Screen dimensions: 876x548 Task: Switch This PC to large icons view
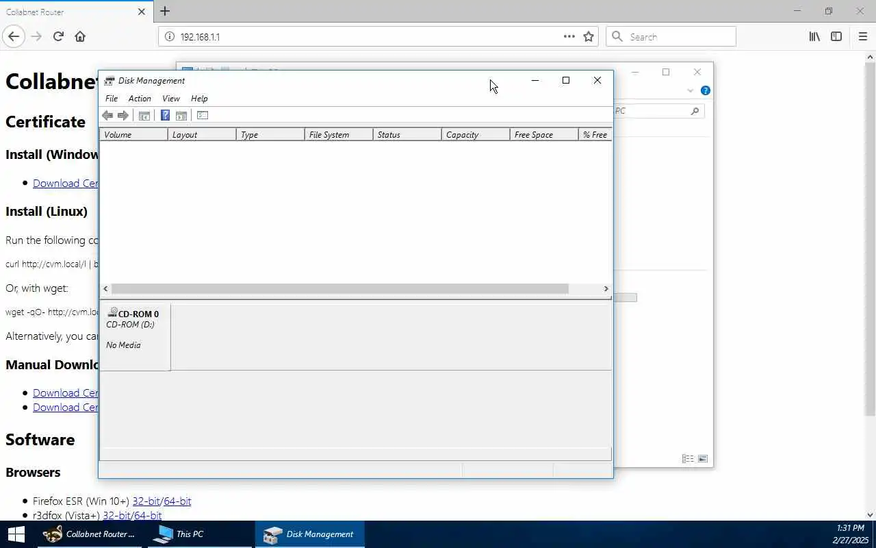[x=702, y=459]
